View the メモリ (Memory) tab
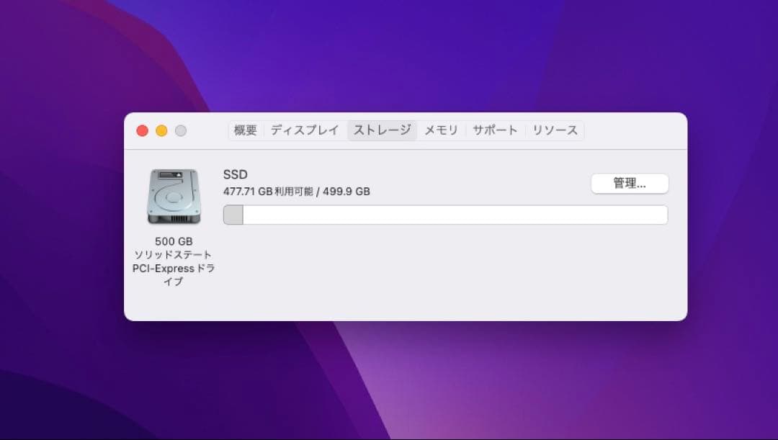The image size is (778, 440). [x=442, y=130]
